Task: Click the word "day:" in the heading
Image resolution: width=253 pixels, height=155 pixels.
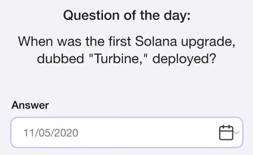Action: pyautogui.click(x=176, y=16)
